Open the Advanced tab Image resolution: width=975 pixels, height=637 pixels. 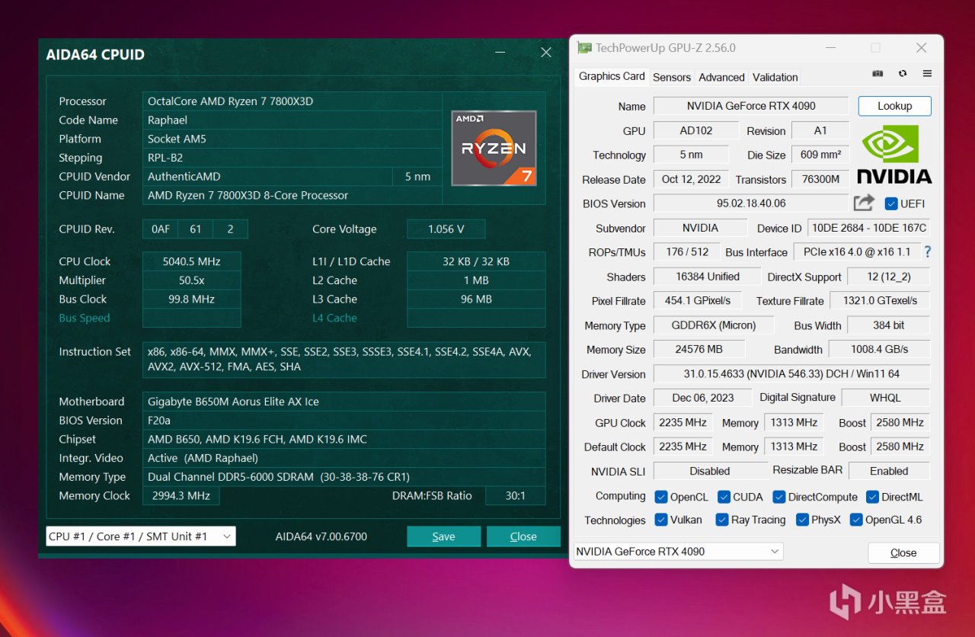coord(721,77)
